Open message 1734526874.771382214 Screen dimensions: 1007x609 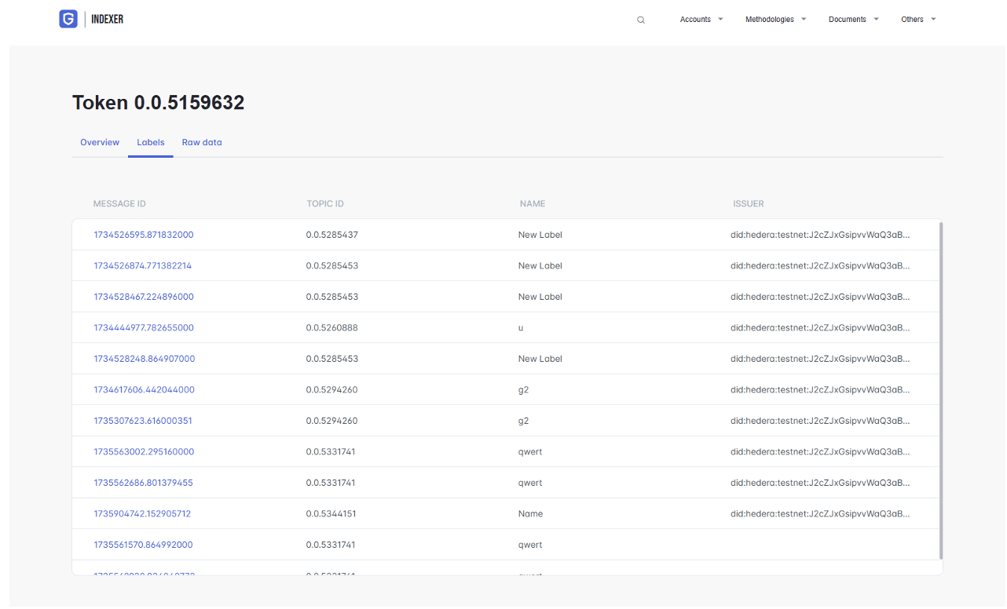143,266
